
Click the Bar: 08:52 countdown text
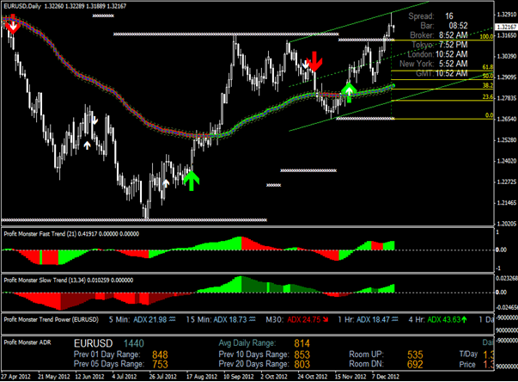[444, 26]
